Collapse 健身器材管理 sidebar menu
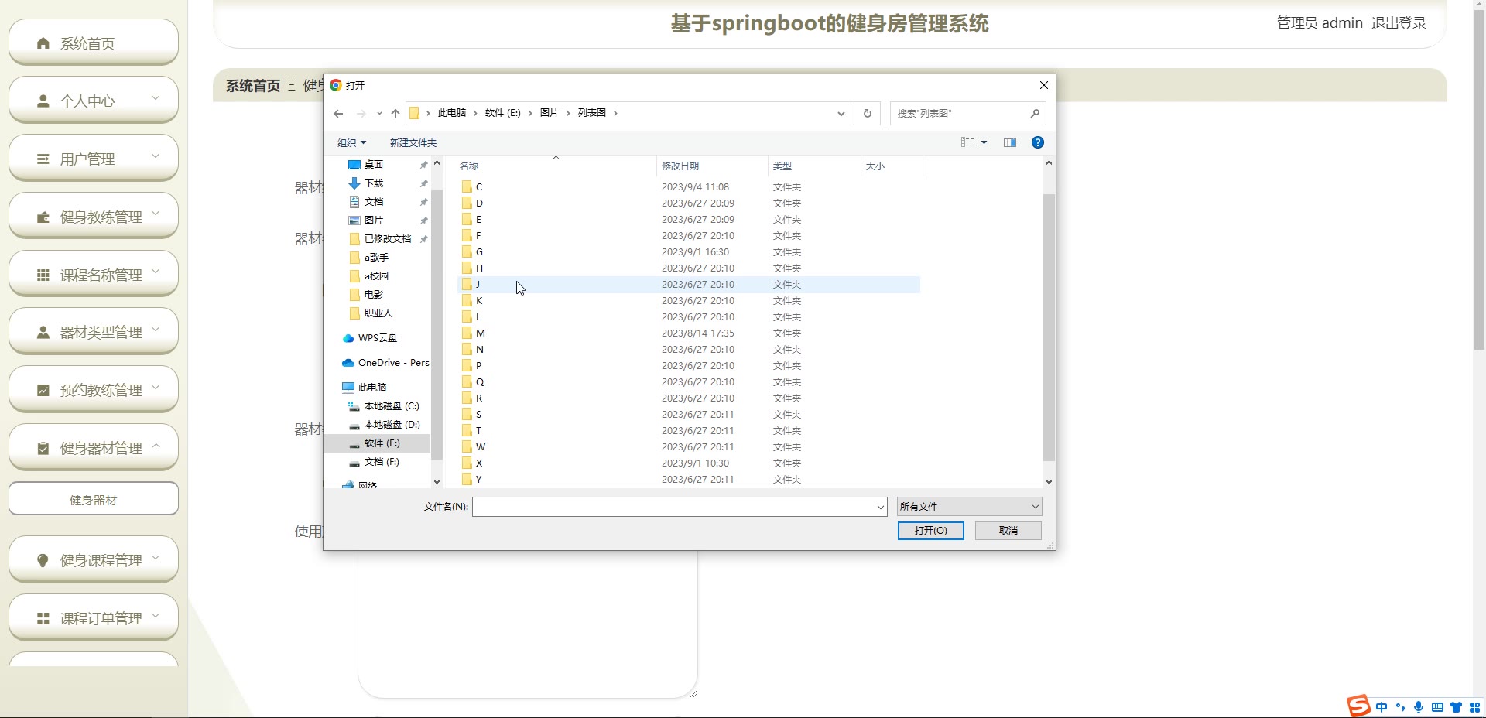This screenshot has height=718, width=1486. pyautogui.click(x=94, y=448)
